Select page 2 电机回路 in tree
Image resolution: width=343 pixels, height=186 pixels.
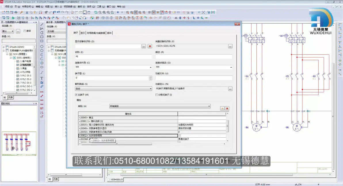tap(26, 65)
